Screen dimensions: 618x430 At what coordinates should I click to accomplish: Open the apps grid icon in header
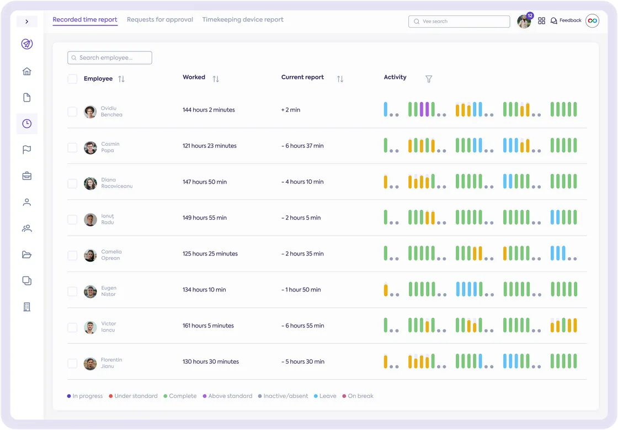[x=541, y=21]
